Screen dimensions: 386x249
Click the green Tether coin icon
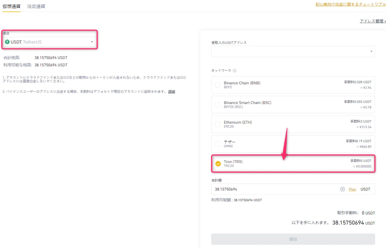[x=7, y=42]
